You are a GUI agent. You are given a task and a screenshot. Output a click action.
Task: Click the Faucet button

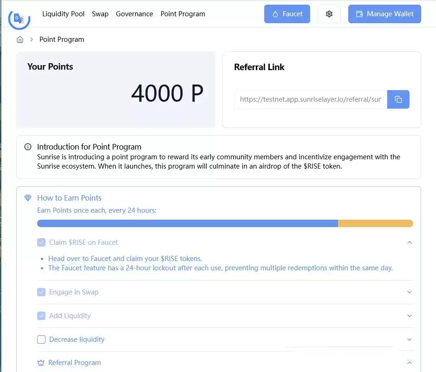pos(287,14)
